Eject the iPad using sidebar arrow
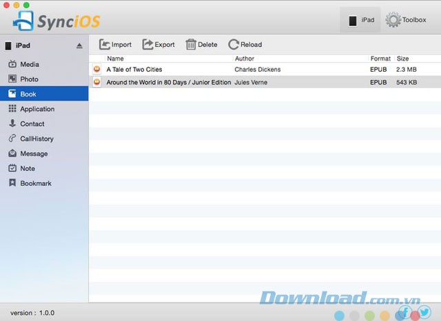Viewport: 441px width, 321px height. pos(79,46)
